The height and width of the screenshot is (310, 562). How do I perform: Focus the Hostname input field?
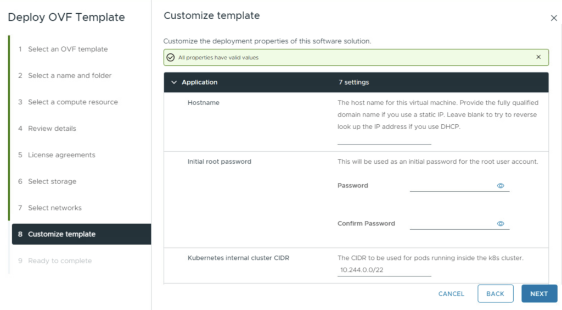click(384, 139)
